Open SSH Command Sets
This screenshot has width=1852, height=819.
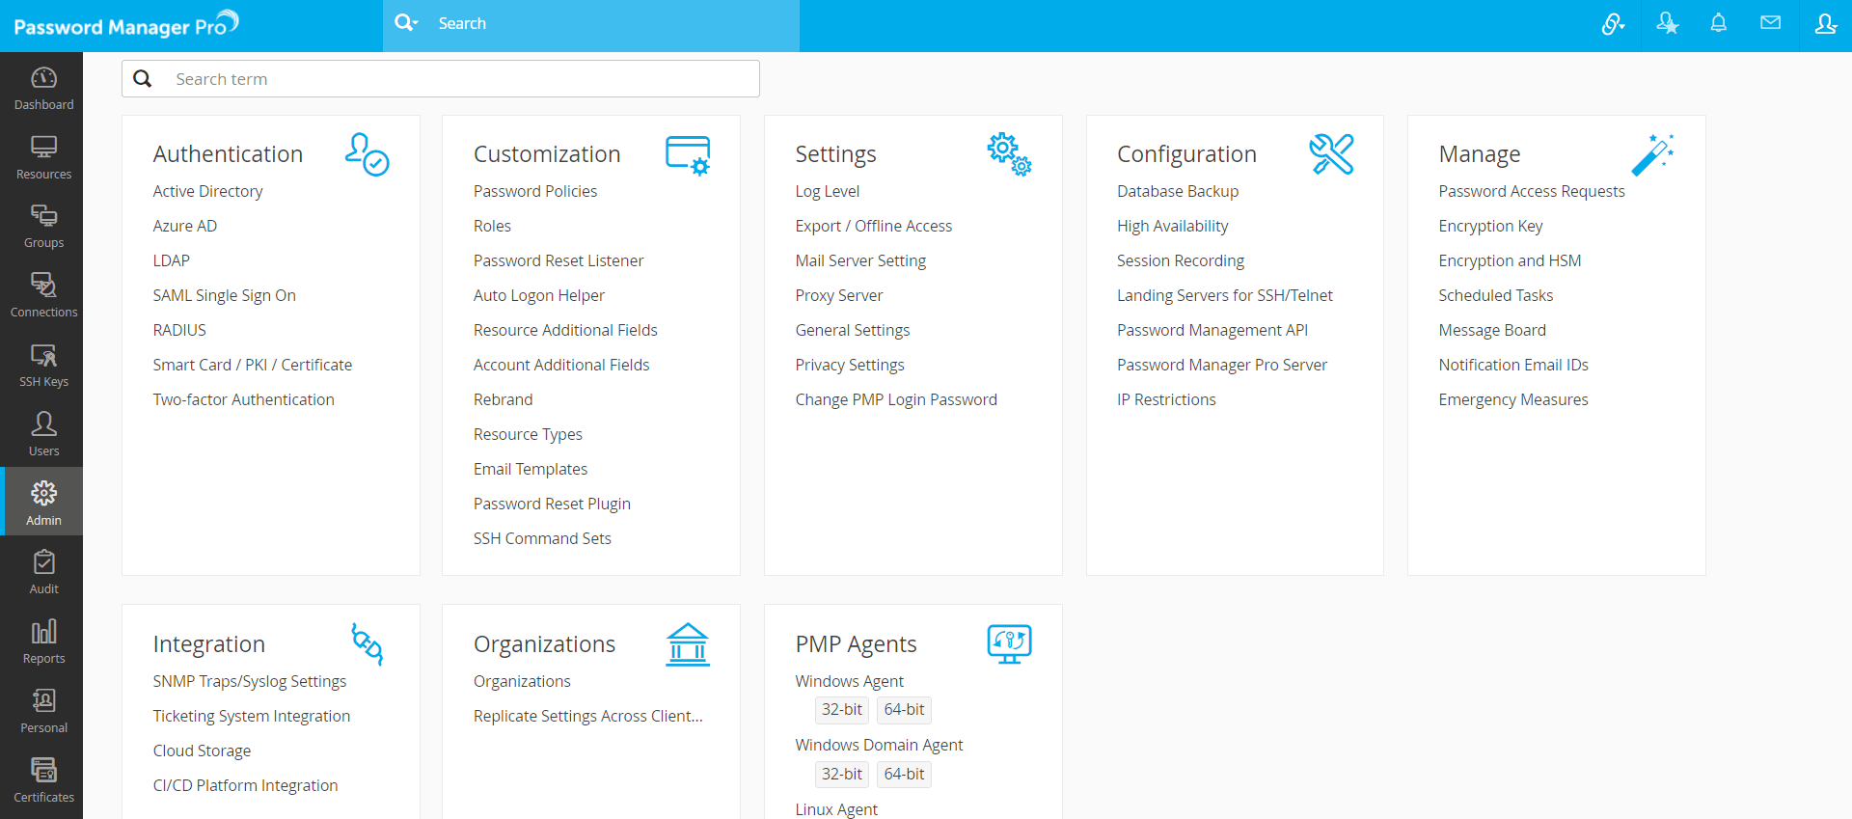[542, 538]
